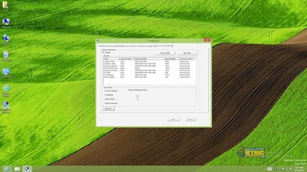This screenshot has width=307, height=172.
Task: Sort by Signal Quality column header
Action: pos(171,59)
